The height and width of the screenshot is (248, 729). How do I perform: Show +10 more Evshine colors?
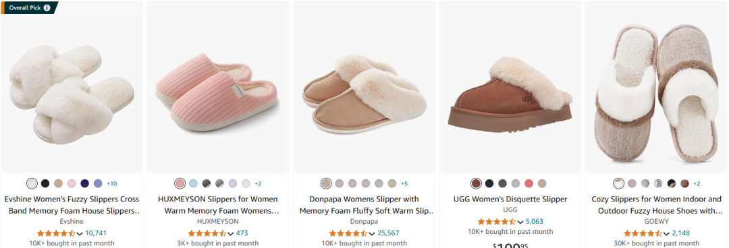pyautogui.click(x=111, y=183)
